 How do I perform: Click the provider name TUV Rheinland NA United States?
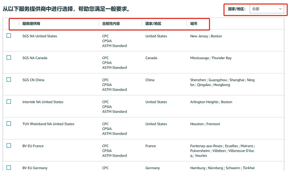(48, 124)
